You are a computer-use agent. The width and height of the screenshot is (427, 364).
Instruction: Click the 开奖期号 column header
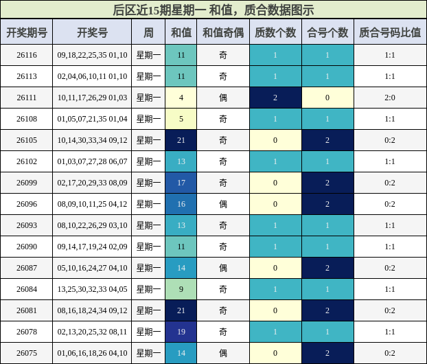click(27, 33)
